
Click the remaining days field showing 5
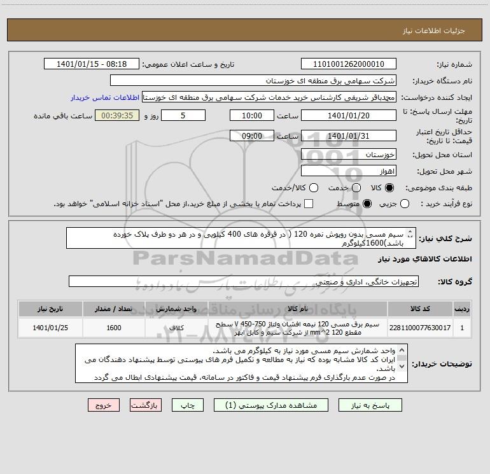pos(183,115)
